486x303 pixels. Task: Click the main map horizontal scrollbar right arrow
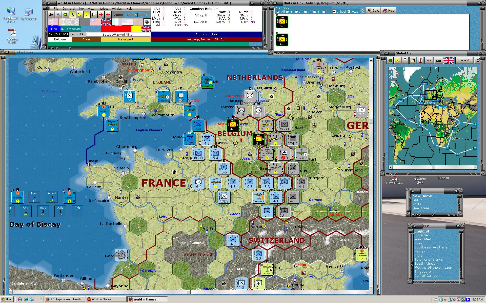point(368,292)
